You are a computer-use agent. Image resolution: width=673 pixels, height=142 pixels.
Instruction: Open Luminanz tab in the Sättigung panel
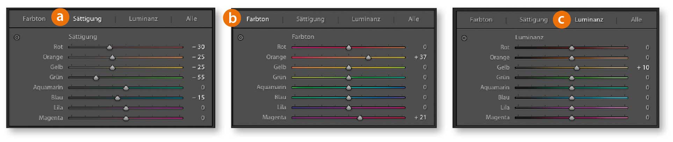click(143, 19)
